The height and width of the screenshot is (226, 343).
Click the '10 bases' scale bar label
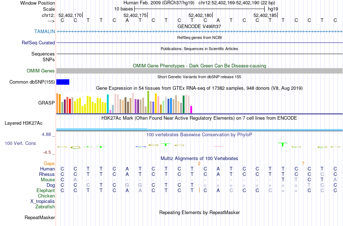(123, 9)
